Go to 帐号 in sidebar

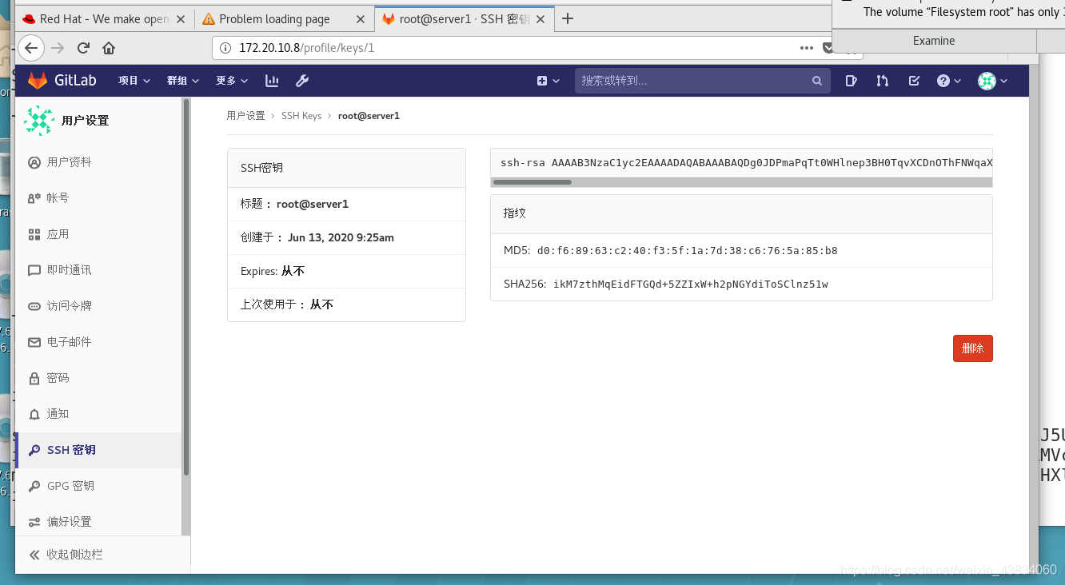coord(98,197)
